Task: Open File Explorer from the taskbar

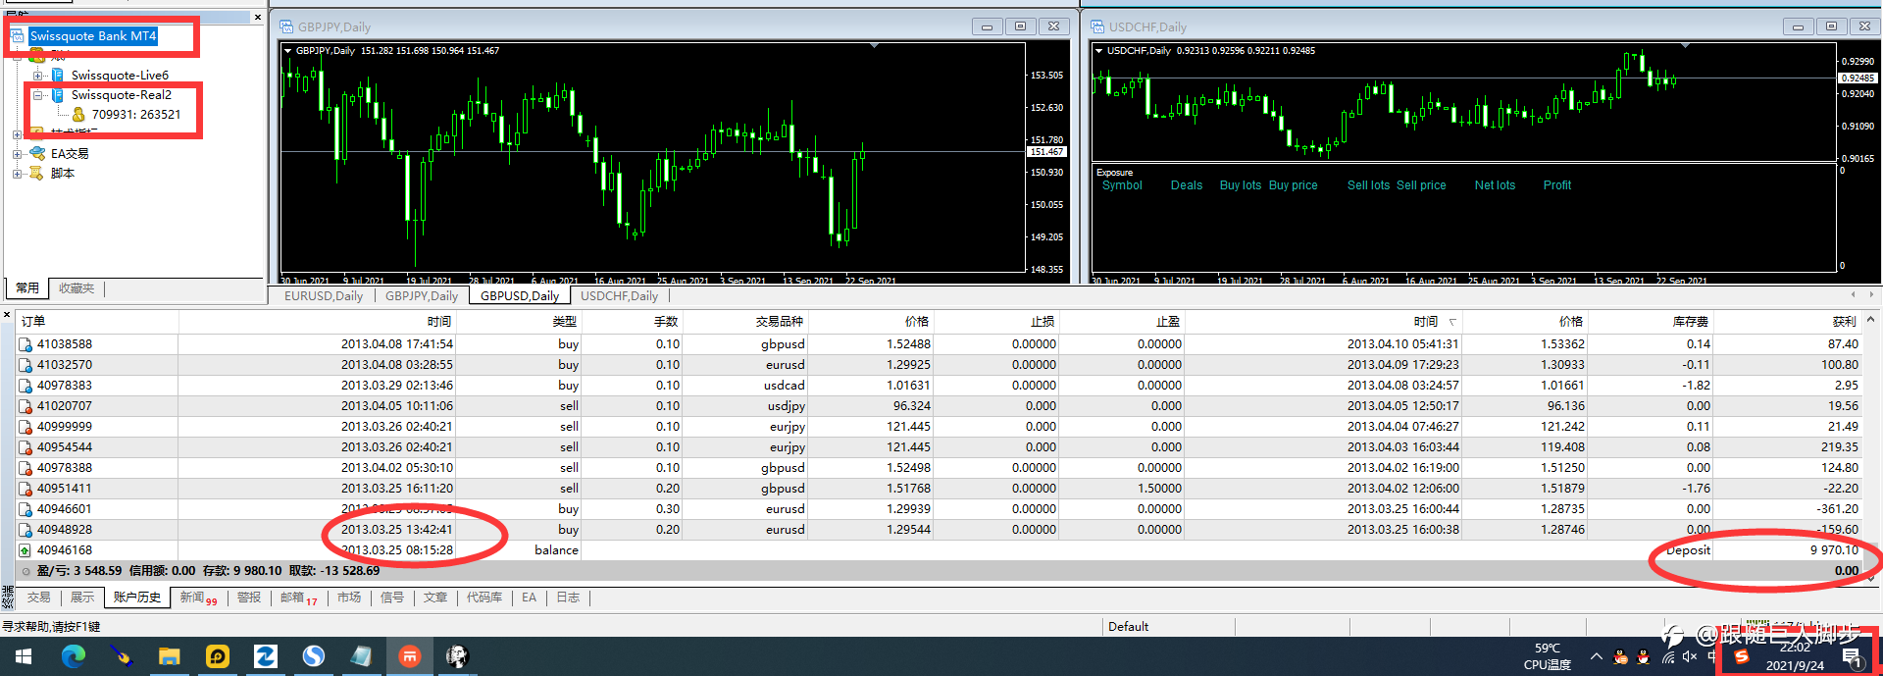Action: (169, 656)
